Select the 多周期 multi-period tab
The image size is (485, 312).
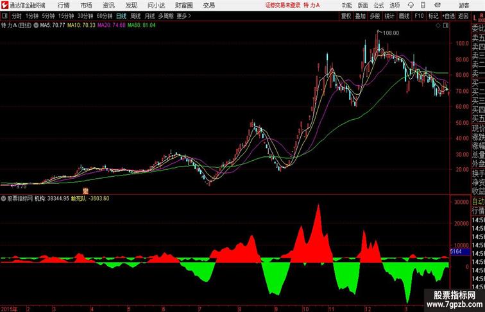click(166, 16)
